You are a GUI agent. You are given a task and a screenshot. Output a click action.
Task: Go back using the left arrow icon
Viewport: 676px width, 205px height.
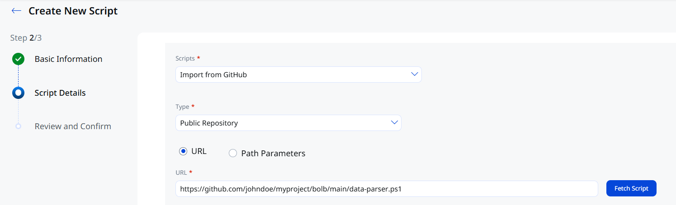tap(17, 11)
